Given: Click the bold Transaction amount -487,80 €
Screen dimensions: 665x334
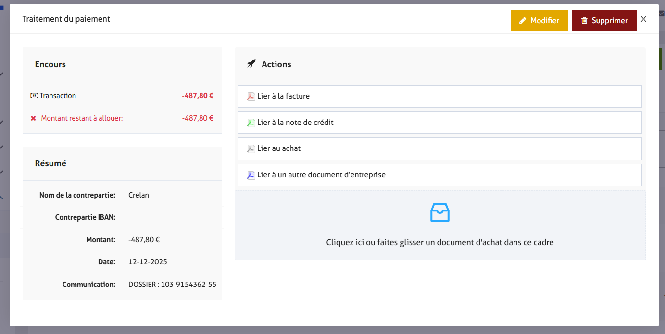Looking at the screenshot, I should point(197,96).
